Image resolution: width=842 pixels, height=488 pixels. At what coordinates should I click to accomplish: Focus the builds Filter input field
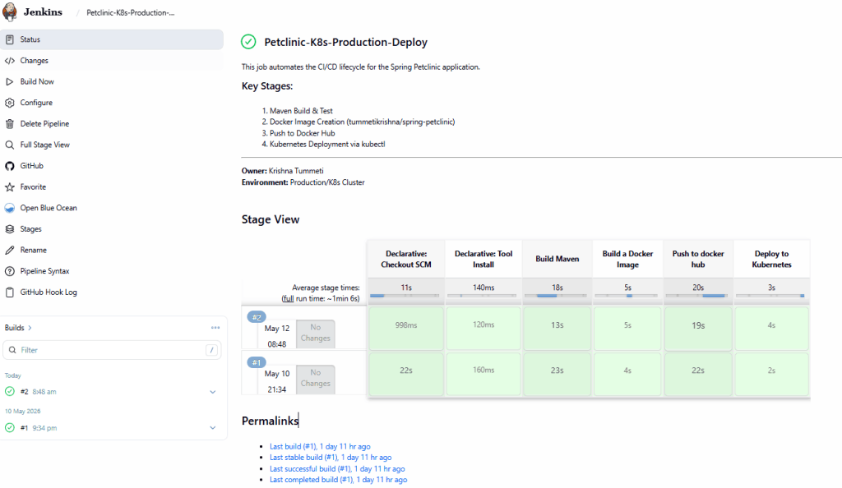(x=112, y=350)
